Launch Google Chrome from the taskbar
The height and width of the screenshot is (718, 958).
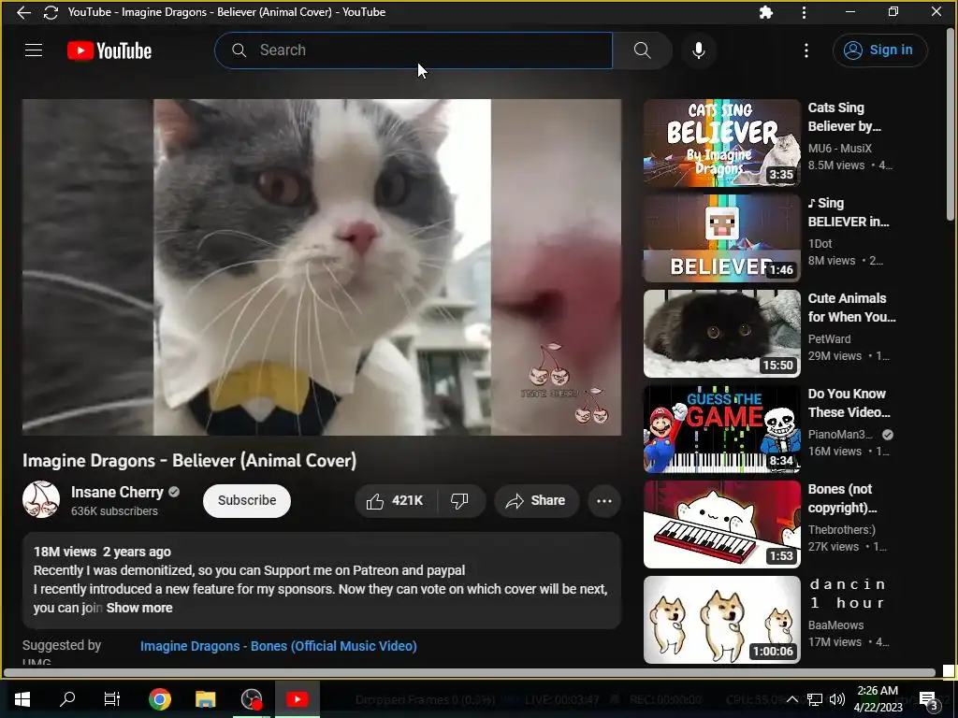coord(159,699)
